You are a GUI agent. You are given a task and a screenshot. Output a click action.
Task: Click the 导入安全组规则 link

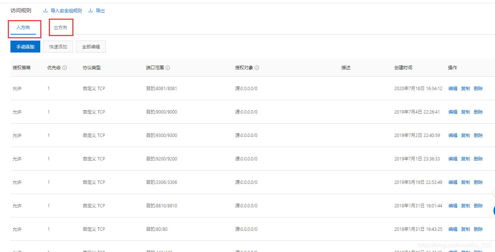pyautogui.click(x=66, y=11)
